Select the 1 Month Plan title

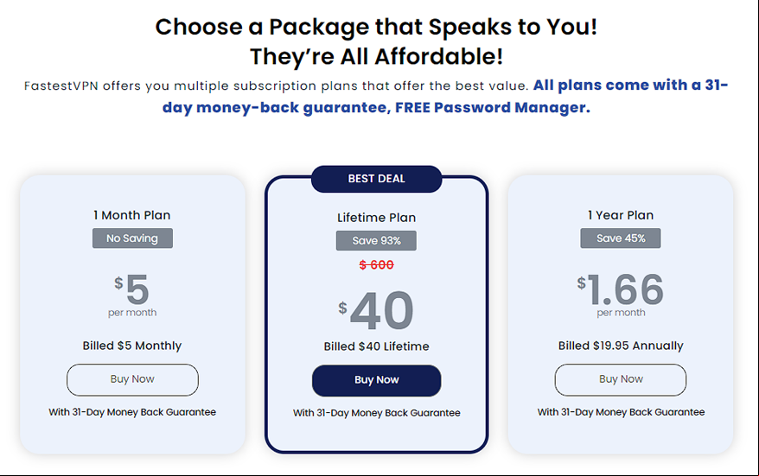132,215
